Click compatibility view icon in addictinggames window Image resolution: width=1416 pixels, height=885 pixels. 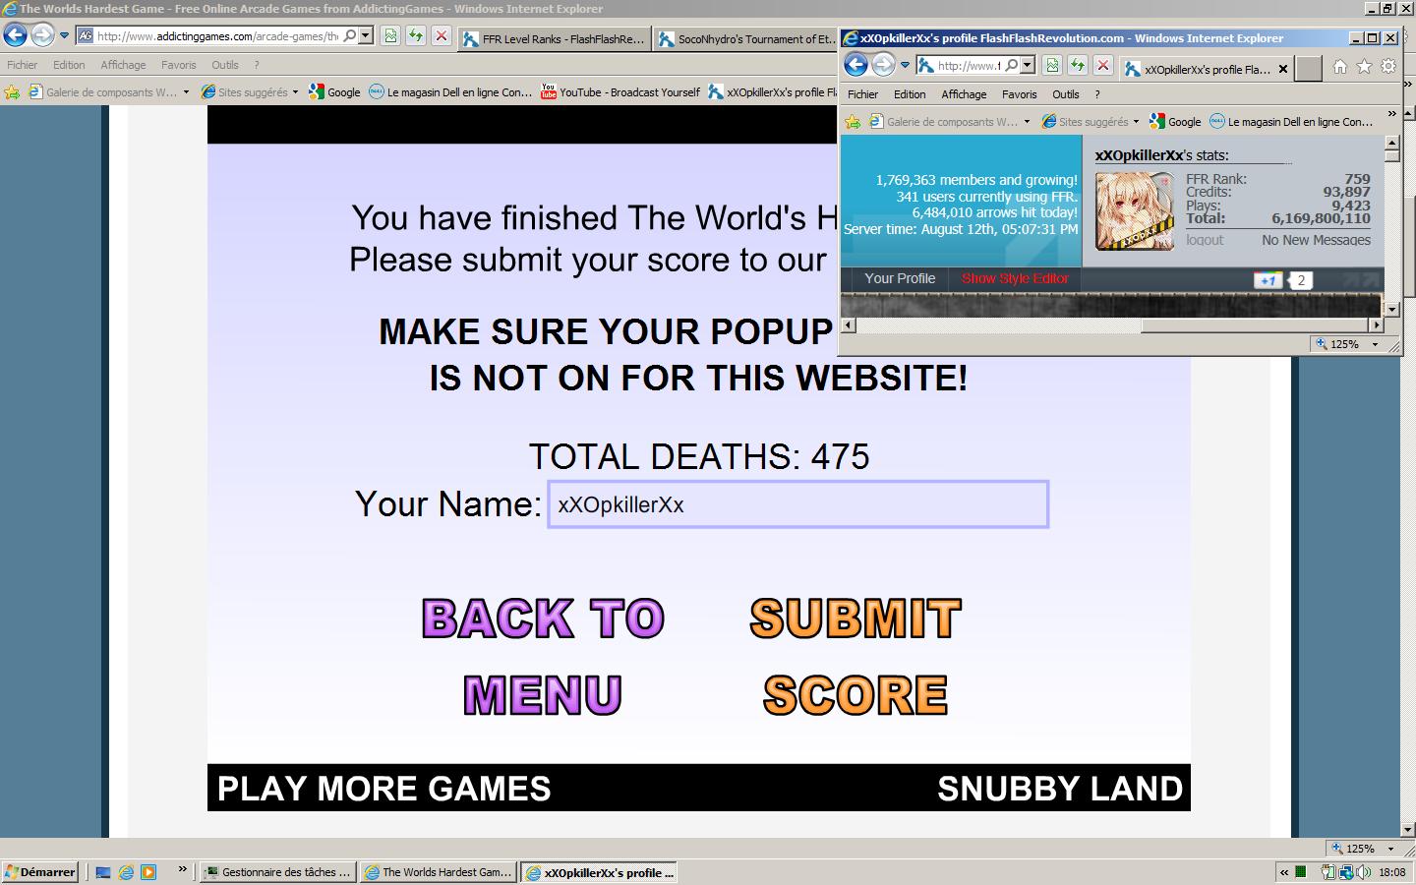coord(390,36)
